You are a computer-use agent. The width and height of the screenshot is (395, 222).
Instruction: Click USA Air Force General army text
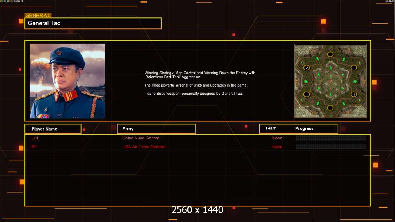(x=144, y=147)
